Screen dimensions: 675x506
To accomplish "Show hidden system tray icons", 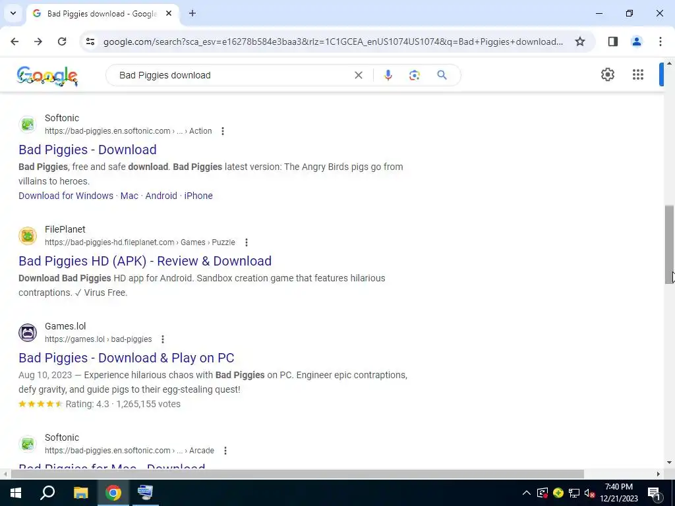I will pos(526,493).
